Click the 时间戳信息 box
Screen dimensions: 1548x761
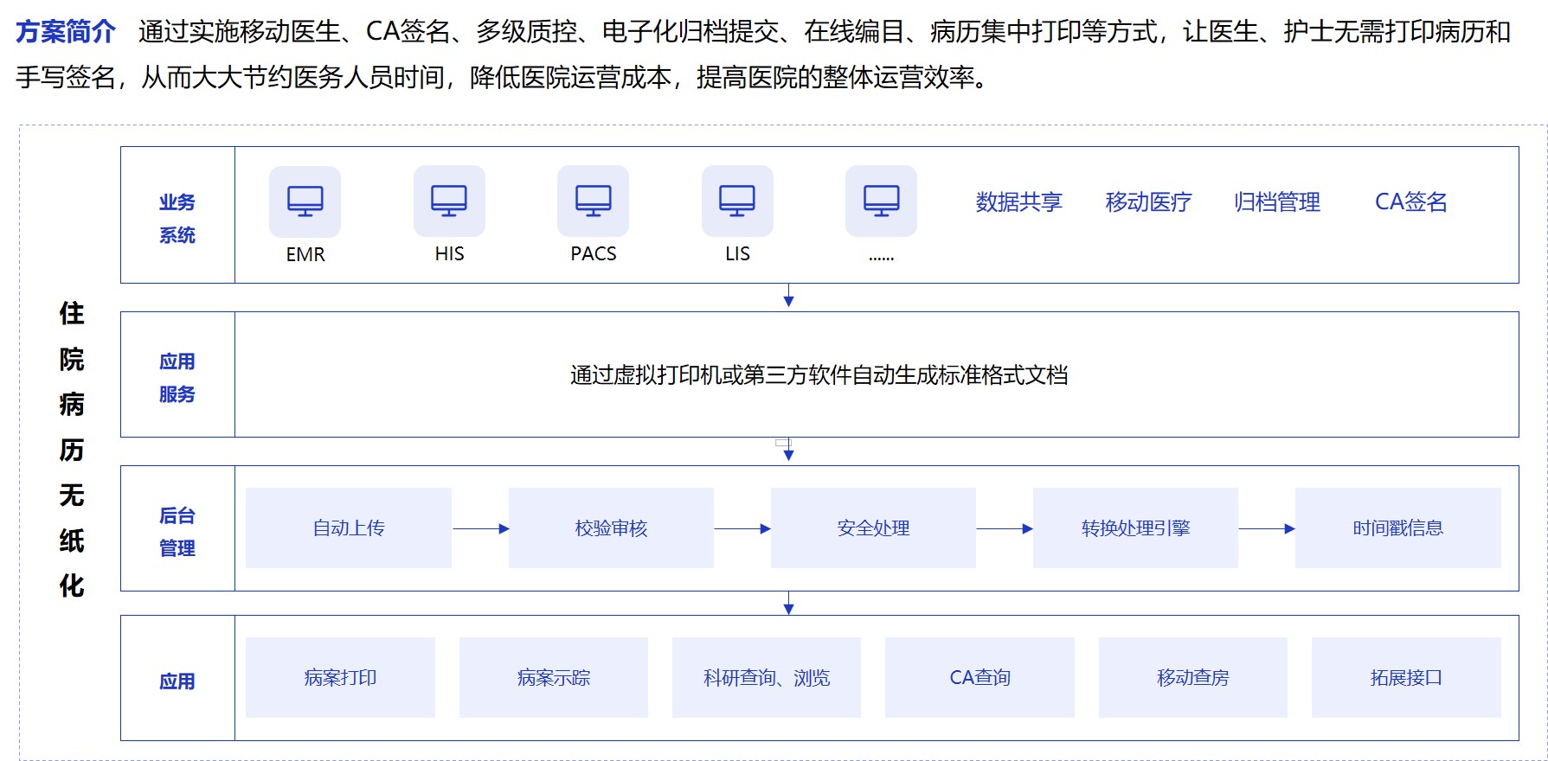(x=1397, y=528)
